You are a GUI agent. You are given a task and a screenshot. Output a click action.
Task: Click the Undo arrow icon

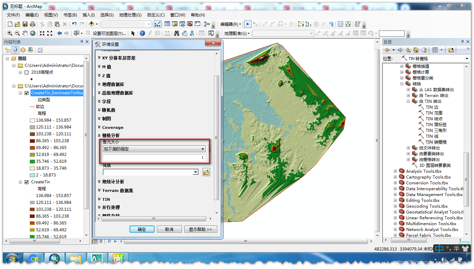click(74, 24)
